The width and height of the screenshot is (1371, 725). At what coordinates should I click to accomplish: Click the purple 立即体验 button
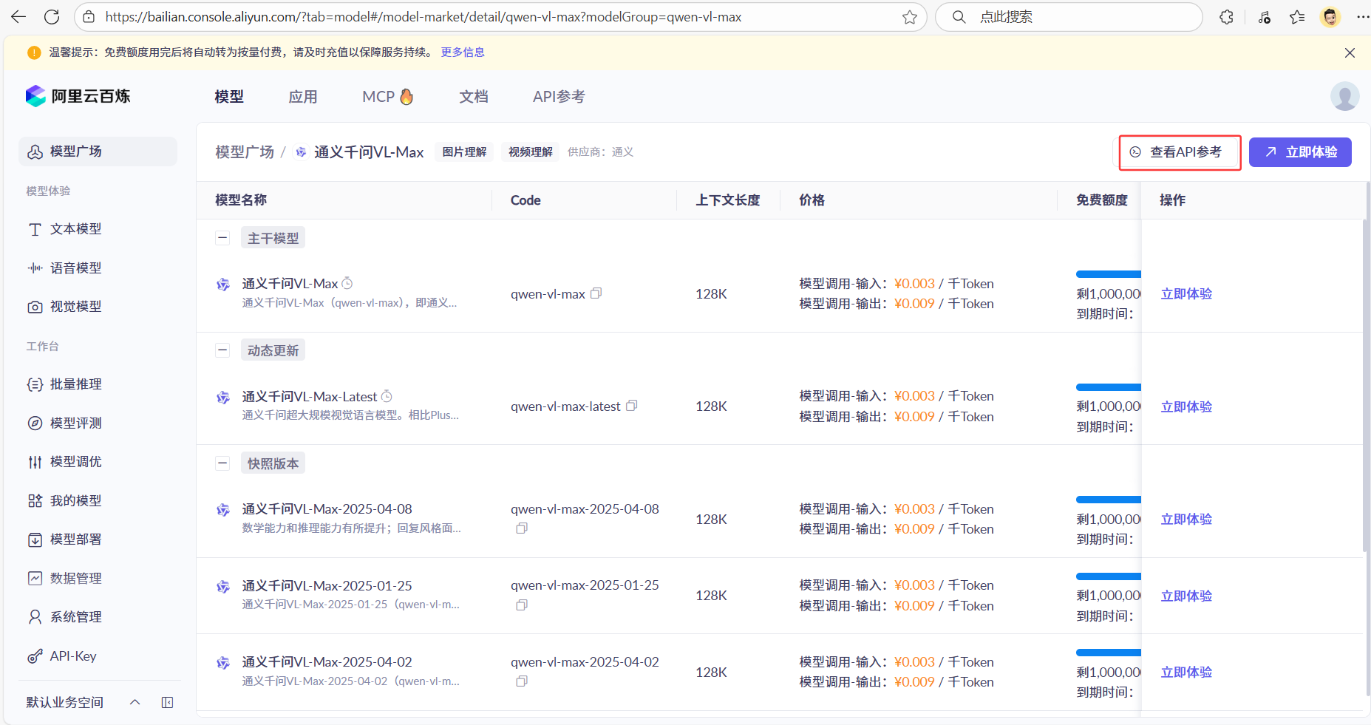(1300, 152)
